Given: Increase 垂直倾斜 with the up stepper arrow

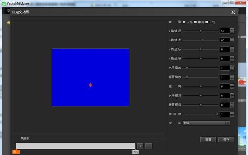Looking at the screenshot, I should click(232, 103).
